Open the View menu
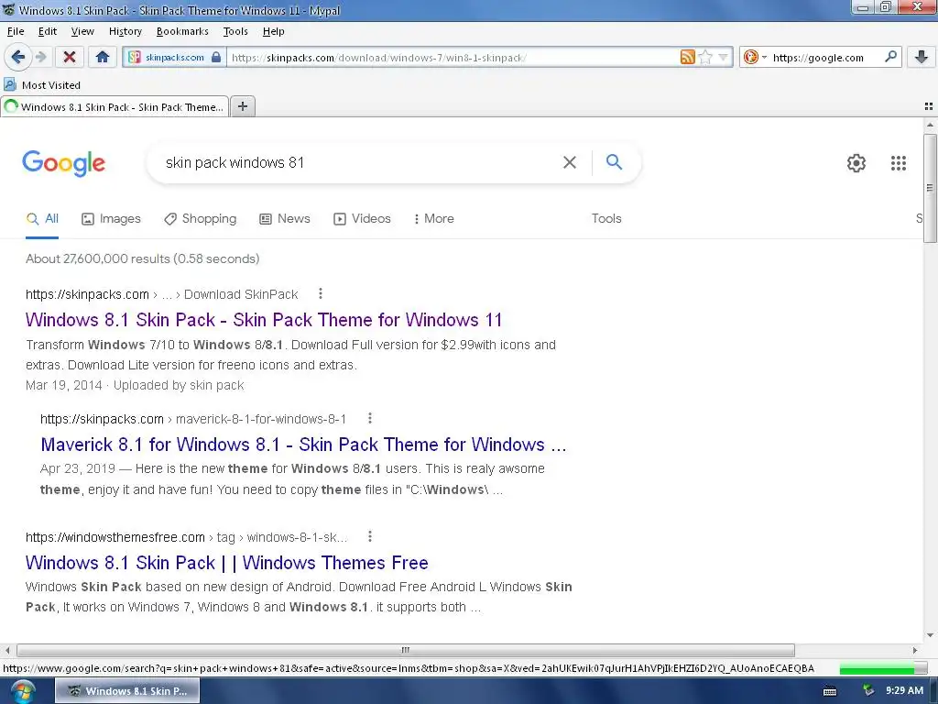Image resolution: width=938 pixels, height=704 pixels. pos(82,31)
